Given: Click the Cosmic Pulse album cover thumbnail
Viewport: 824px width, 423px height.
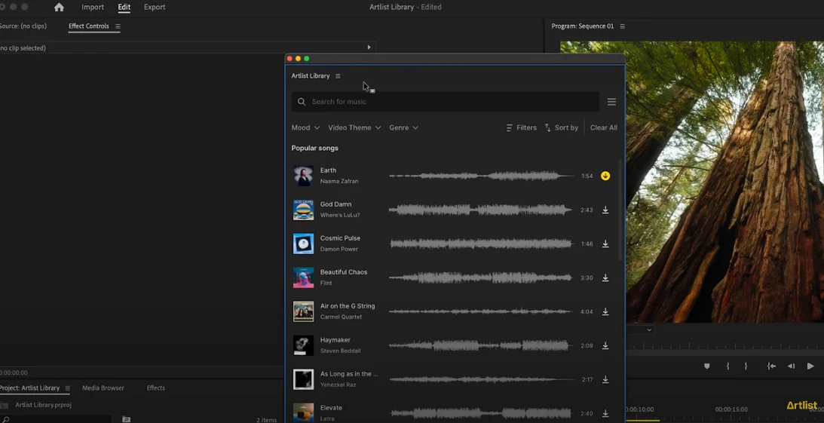Looking at the screenshot, I should [x=303, y=244].
